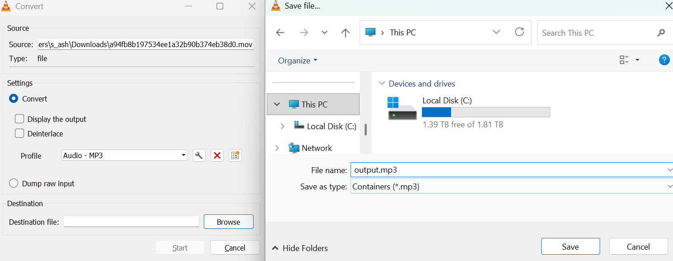Image resolution: width=673 pixels, height=261 pixels.
Task: Click the Network icon in navigation pane
Action: coord(294,148)
